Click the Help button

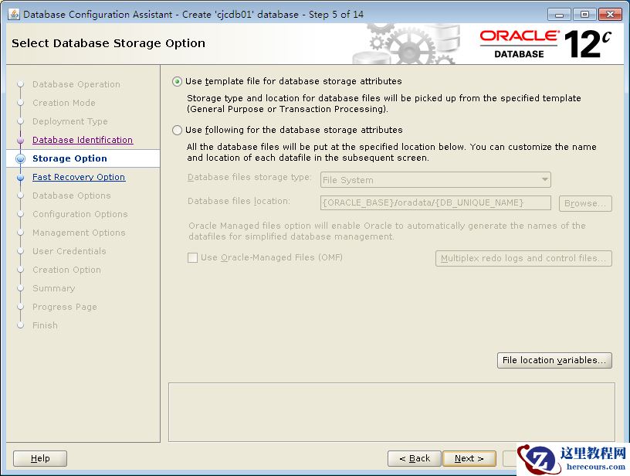click(x=40, y=458)
